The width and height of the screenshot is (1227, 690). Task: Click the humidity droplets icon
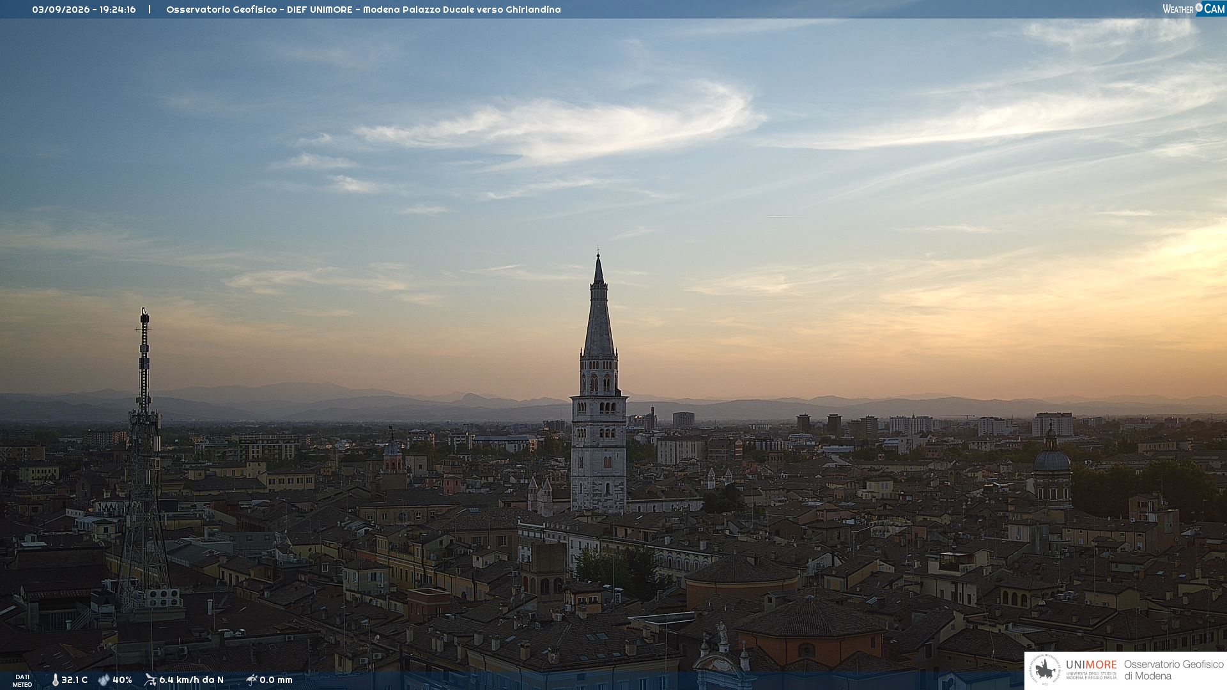pos(104,680)
